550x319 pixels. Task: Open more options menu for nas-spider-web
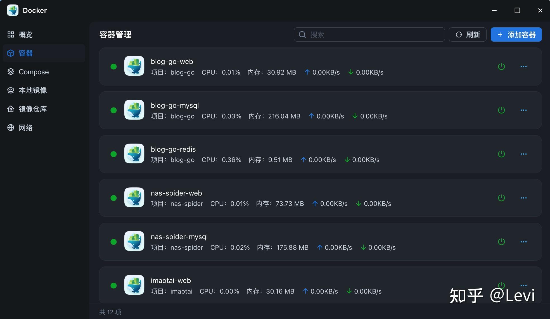523,198
